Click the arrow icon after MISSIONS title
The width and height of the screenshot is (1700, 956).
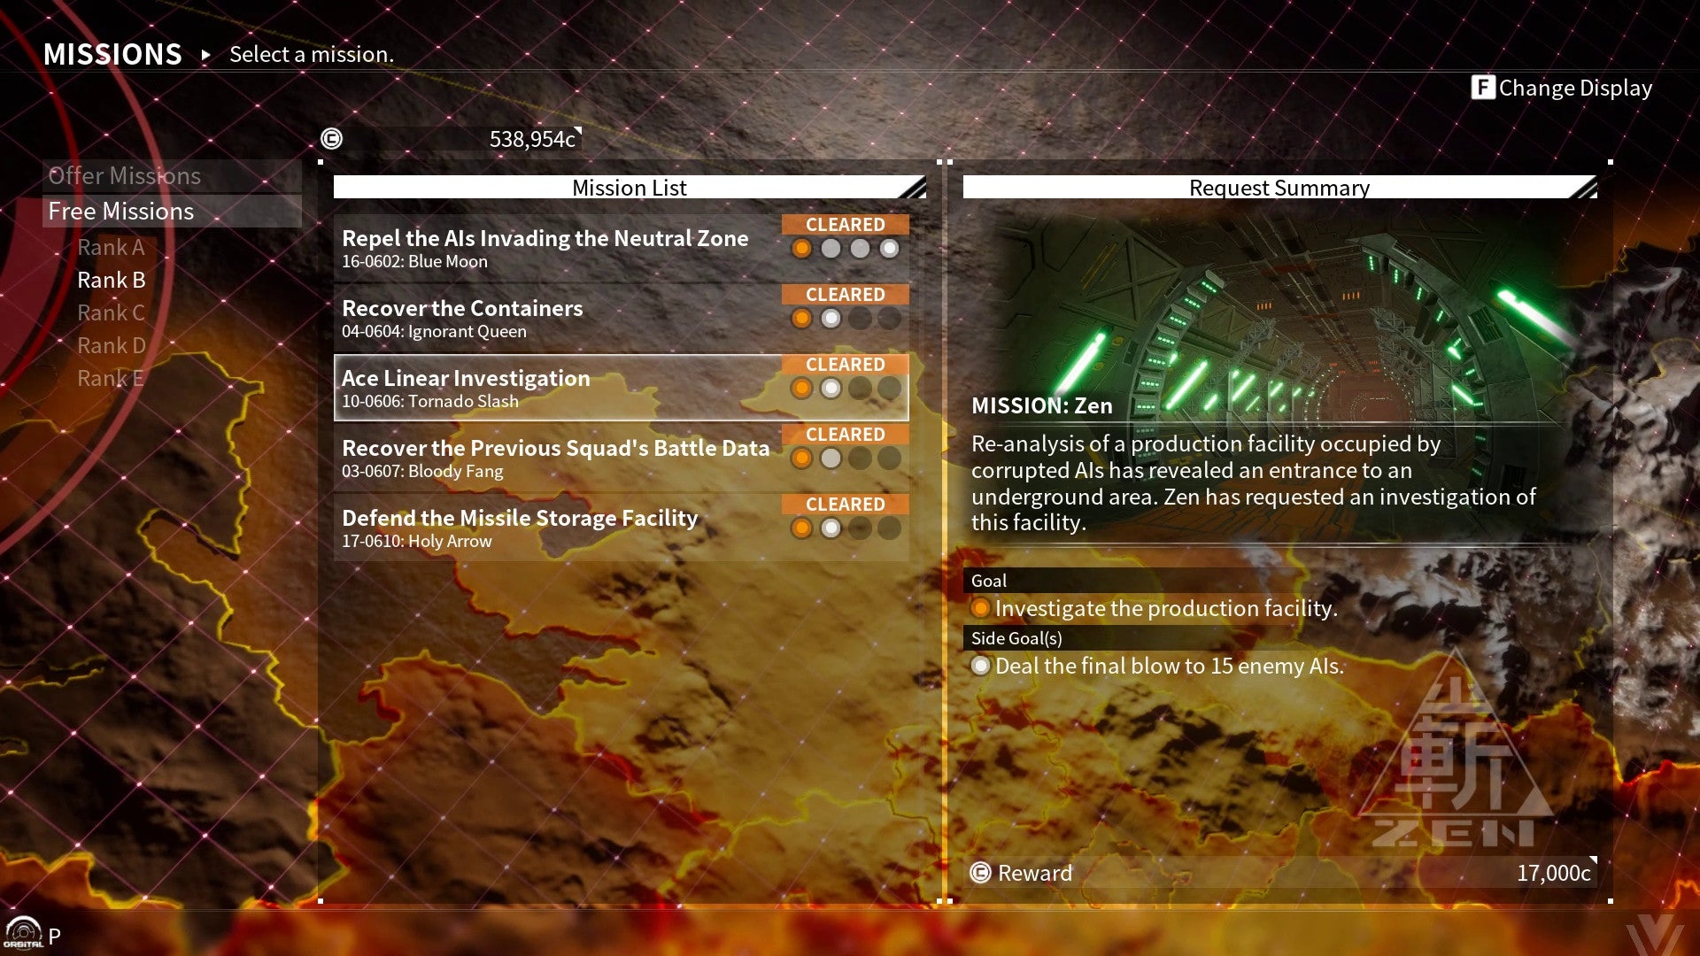coord(206,54)
